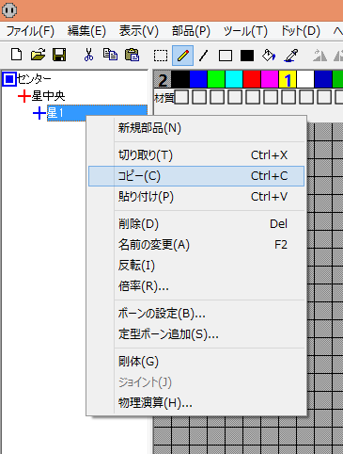Click the application icon in the title bar
Screen dimensions: 343x454
[x=9, y=10]
